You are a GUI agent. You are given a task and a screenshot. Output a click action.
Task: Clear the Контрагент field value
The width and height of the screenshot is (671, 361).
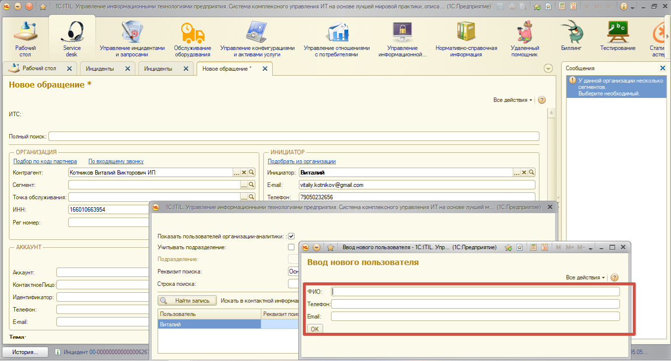click(x=244, y=173)
